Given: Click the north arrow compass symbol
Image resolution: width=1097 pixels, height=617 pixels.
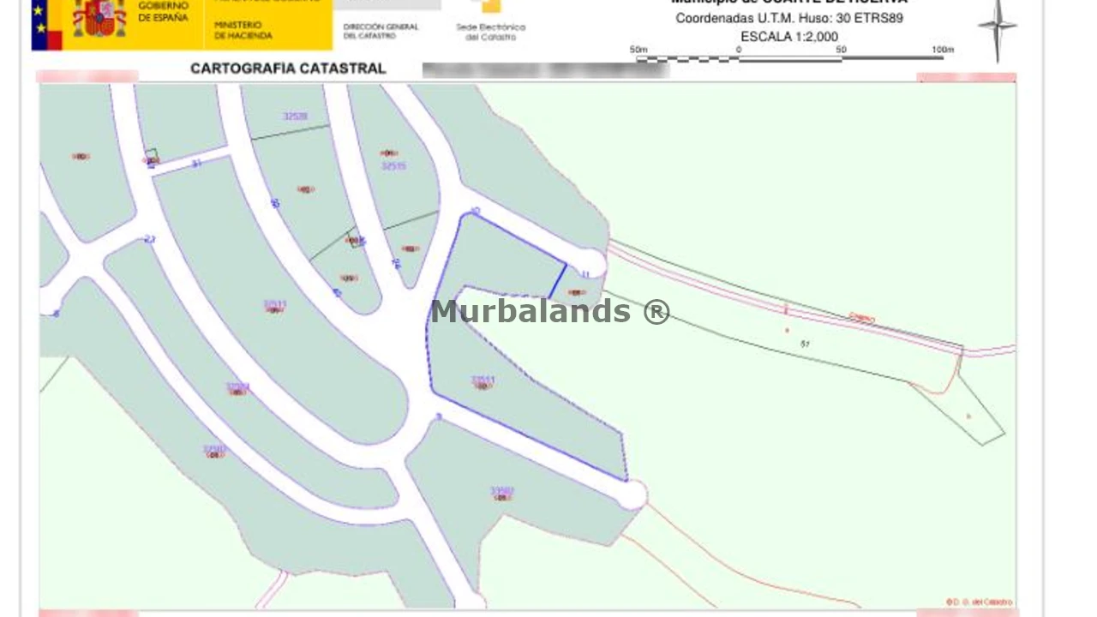Looking at the screenshot, I should [997, 28].
